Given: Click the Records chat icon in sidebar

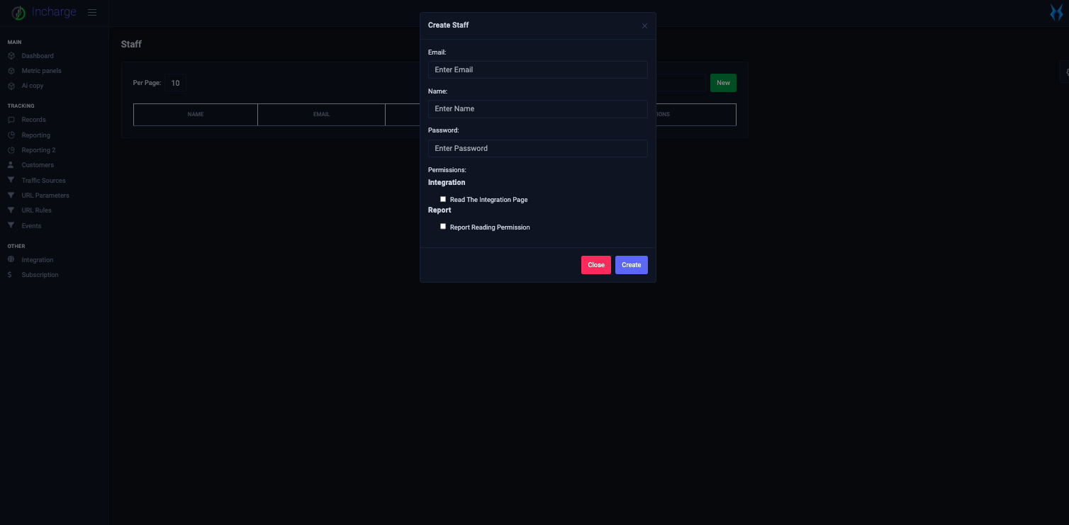Looking at the screenshot, I should [x=11, y=120].
